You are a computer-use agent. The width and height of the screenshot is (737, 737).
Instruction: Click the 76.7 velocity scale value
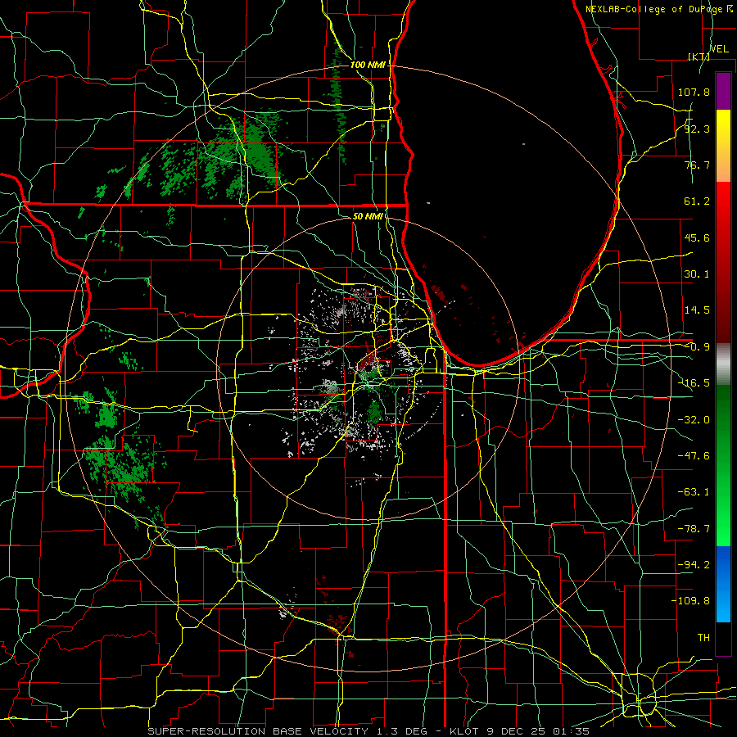click(697, 165)
